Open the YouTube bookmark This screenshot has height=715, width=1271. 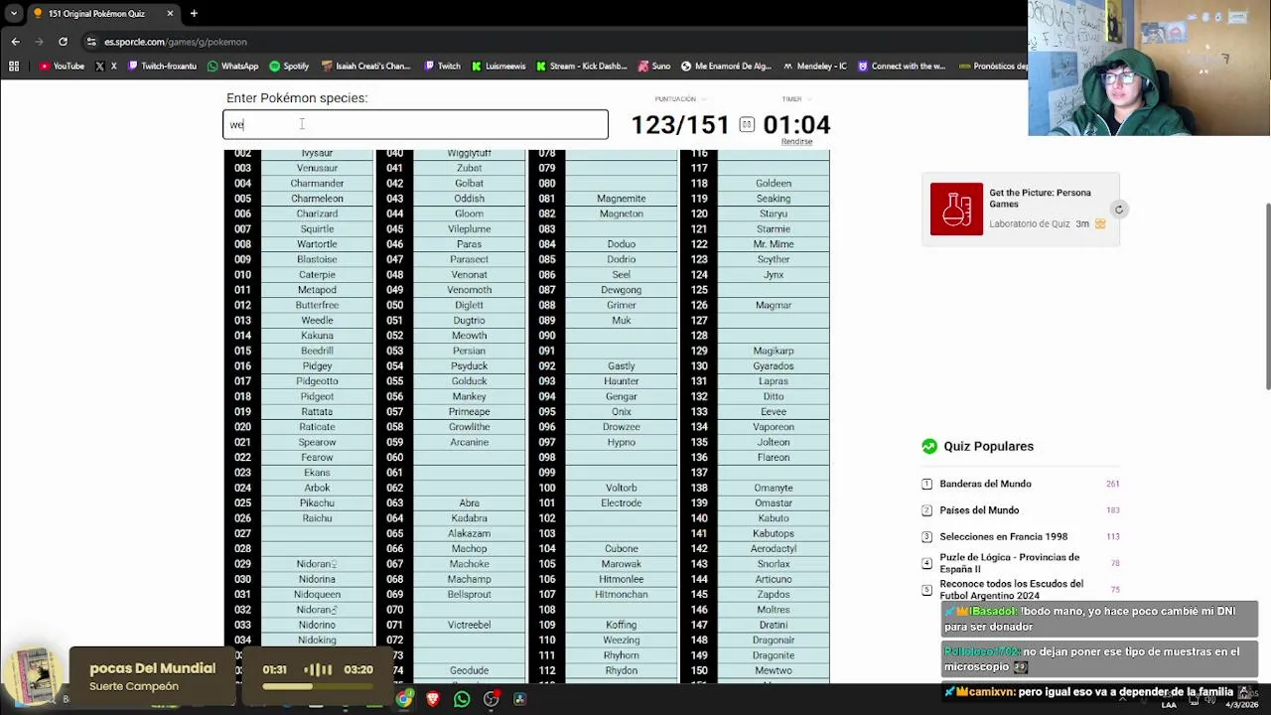62,67
